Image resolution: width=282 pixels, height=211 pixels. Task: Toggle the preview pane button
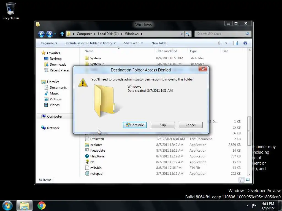(235, 43)
